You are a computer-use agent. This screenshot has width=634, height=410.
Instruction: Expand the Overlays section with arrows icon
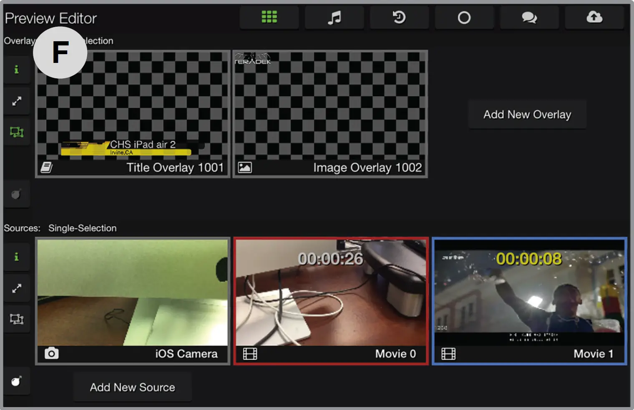click(17, 101)
